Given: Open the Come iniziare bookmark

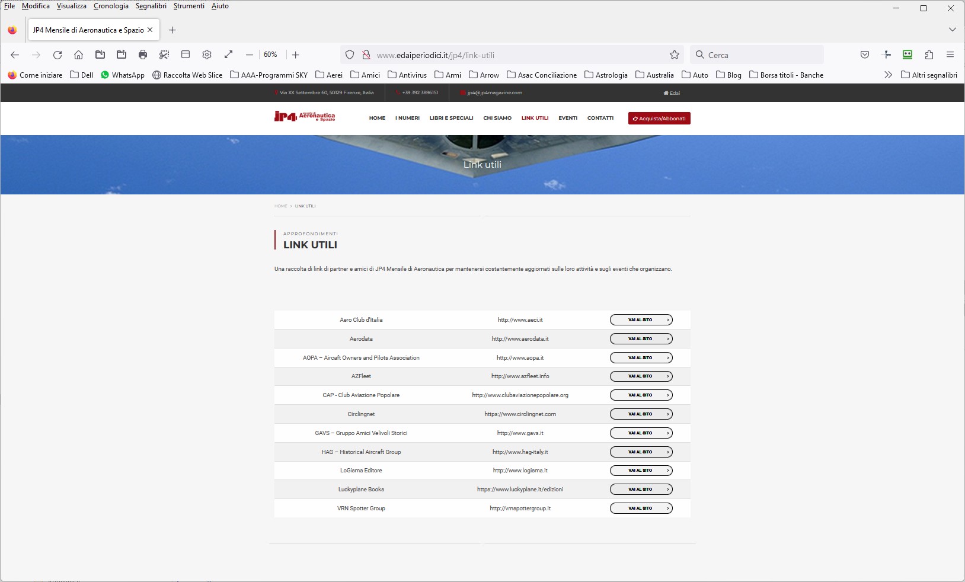Looking at the screenshot, I should [x=35, y=75].
